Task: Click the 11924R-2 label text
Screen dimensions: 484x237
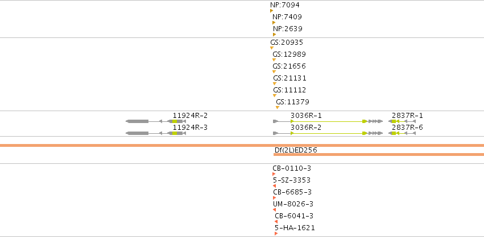Action: coord(190,116)
